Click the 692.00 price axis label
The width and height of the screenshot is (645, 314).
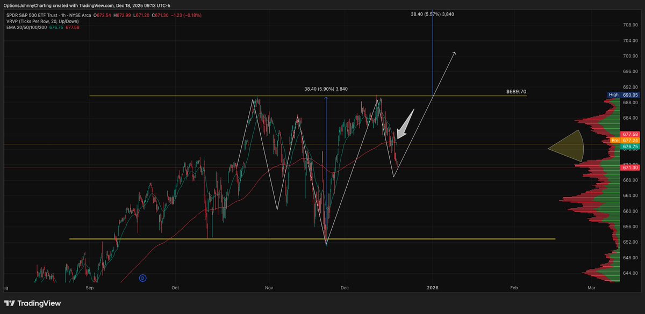[x=630, y=87]
